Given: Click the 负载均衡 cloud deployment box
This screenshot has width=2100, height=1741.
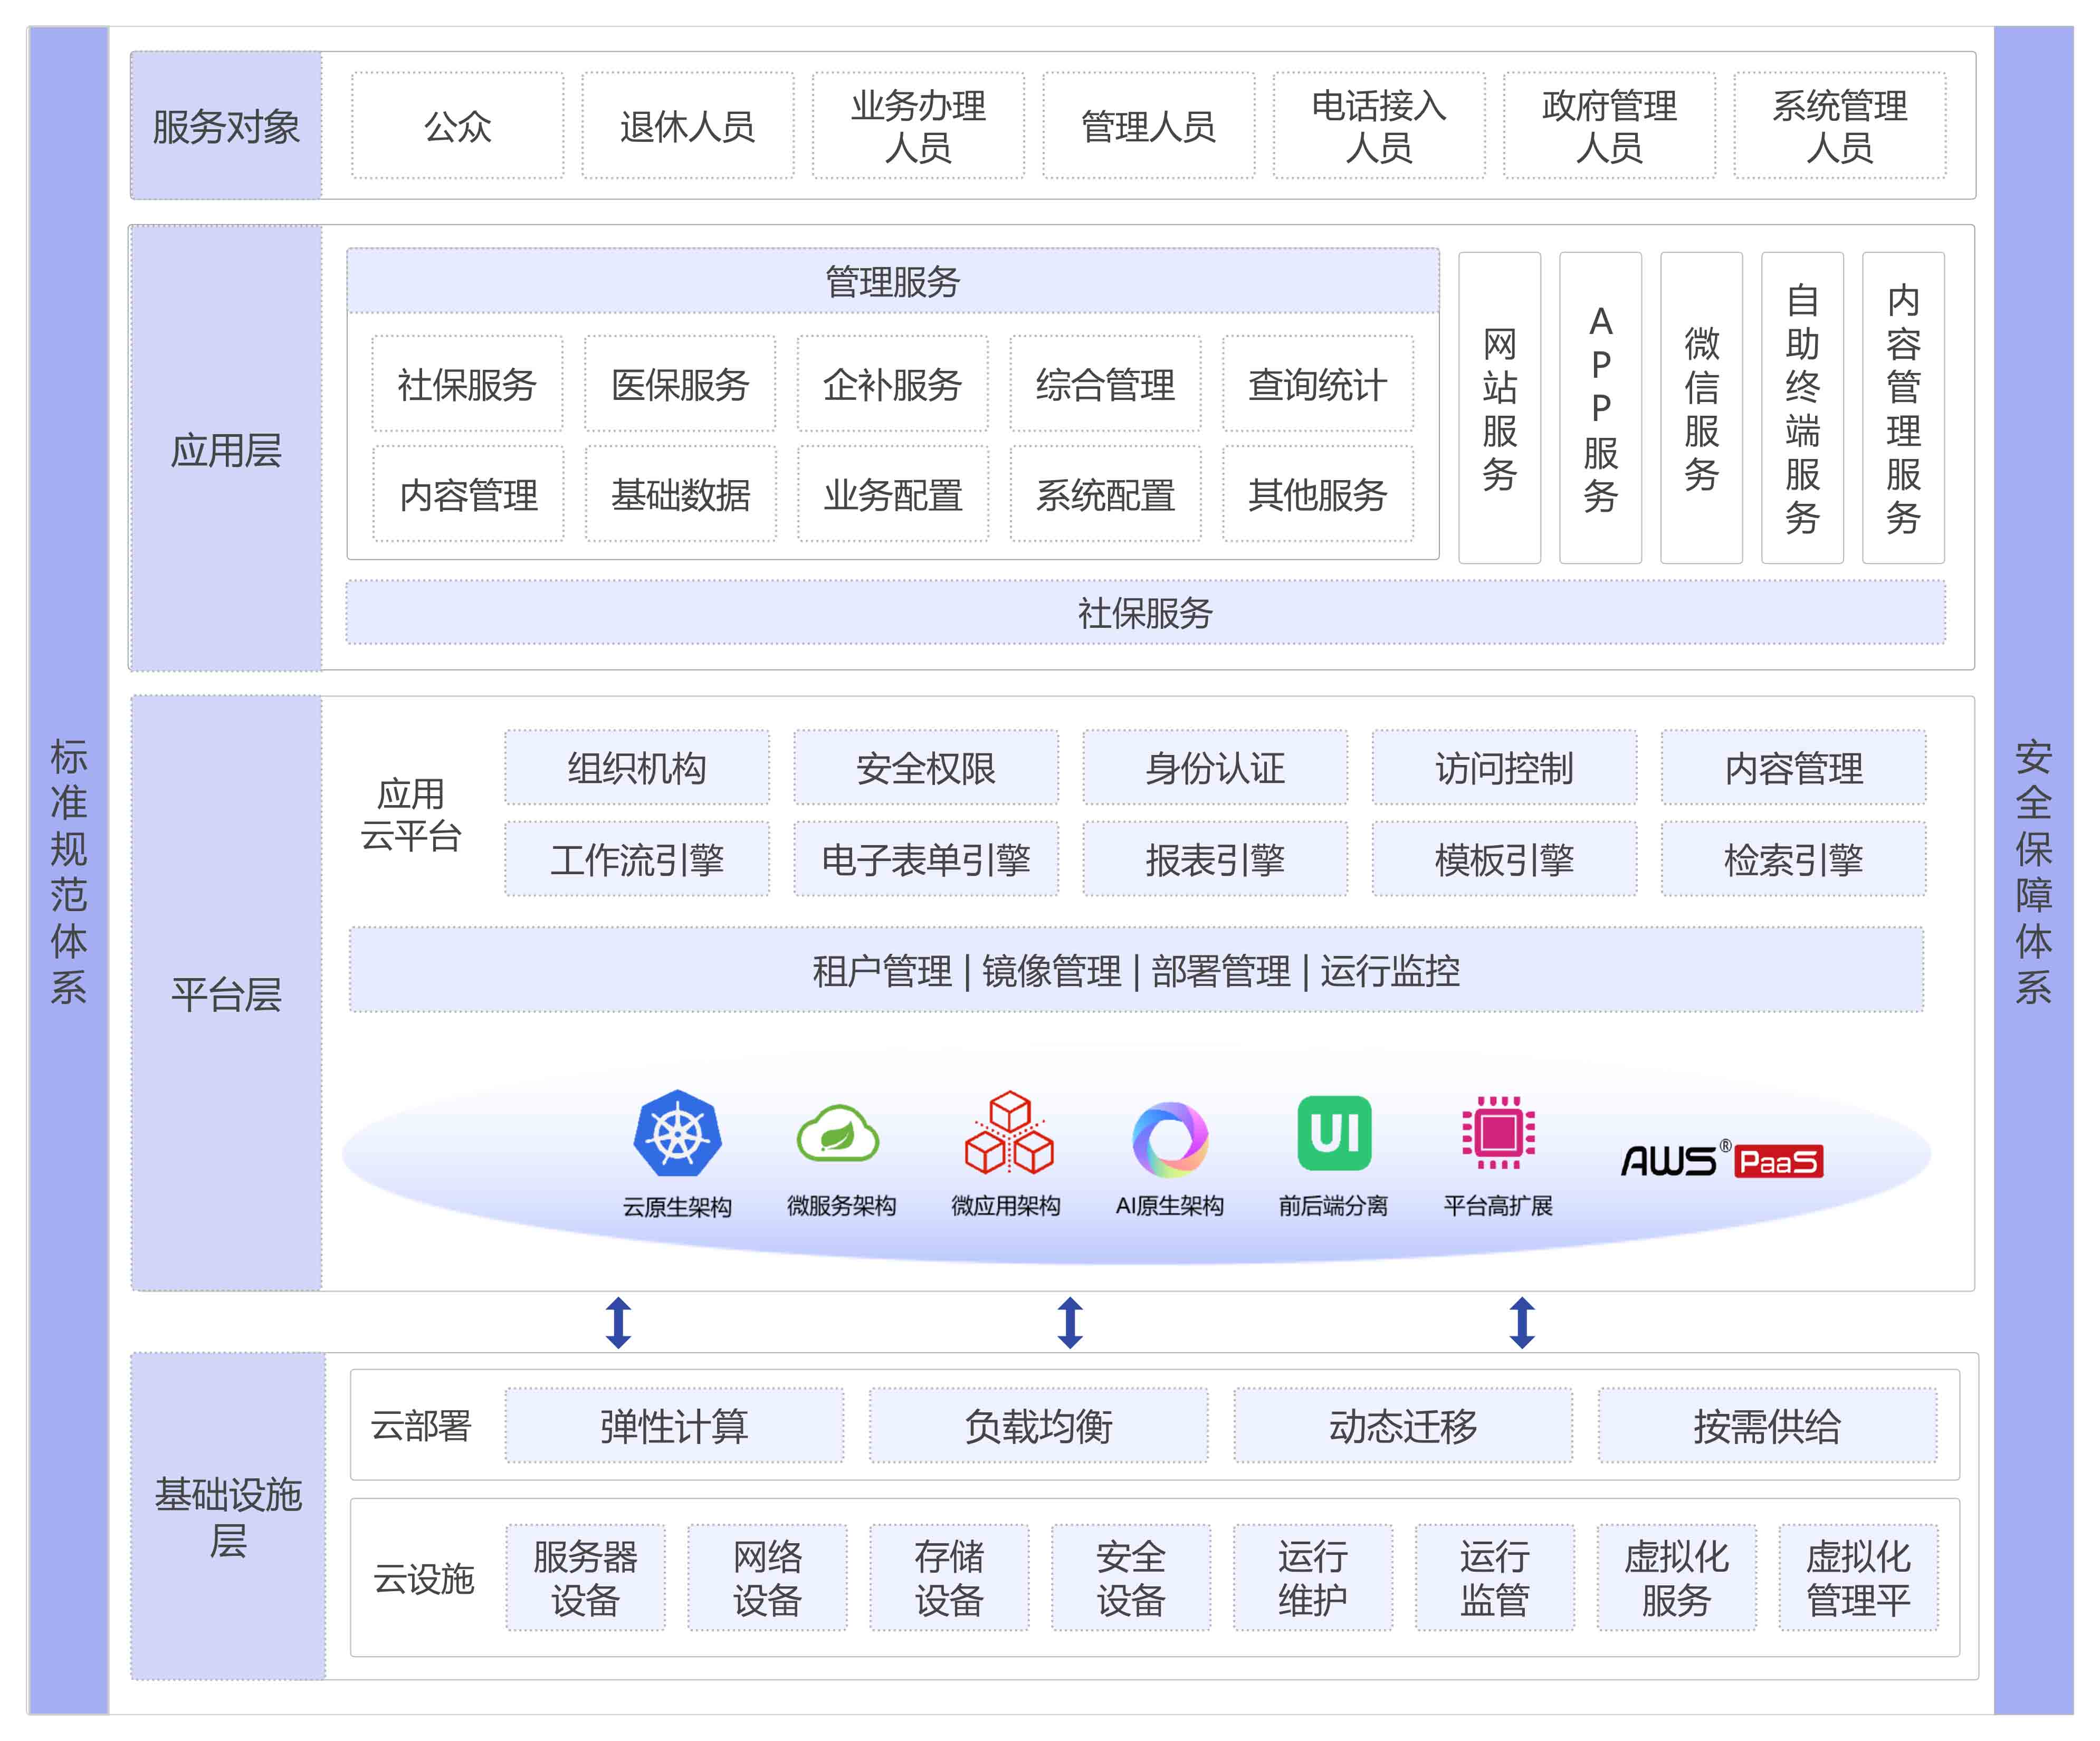Looking at the screenshot, I should [1038, 1425].
